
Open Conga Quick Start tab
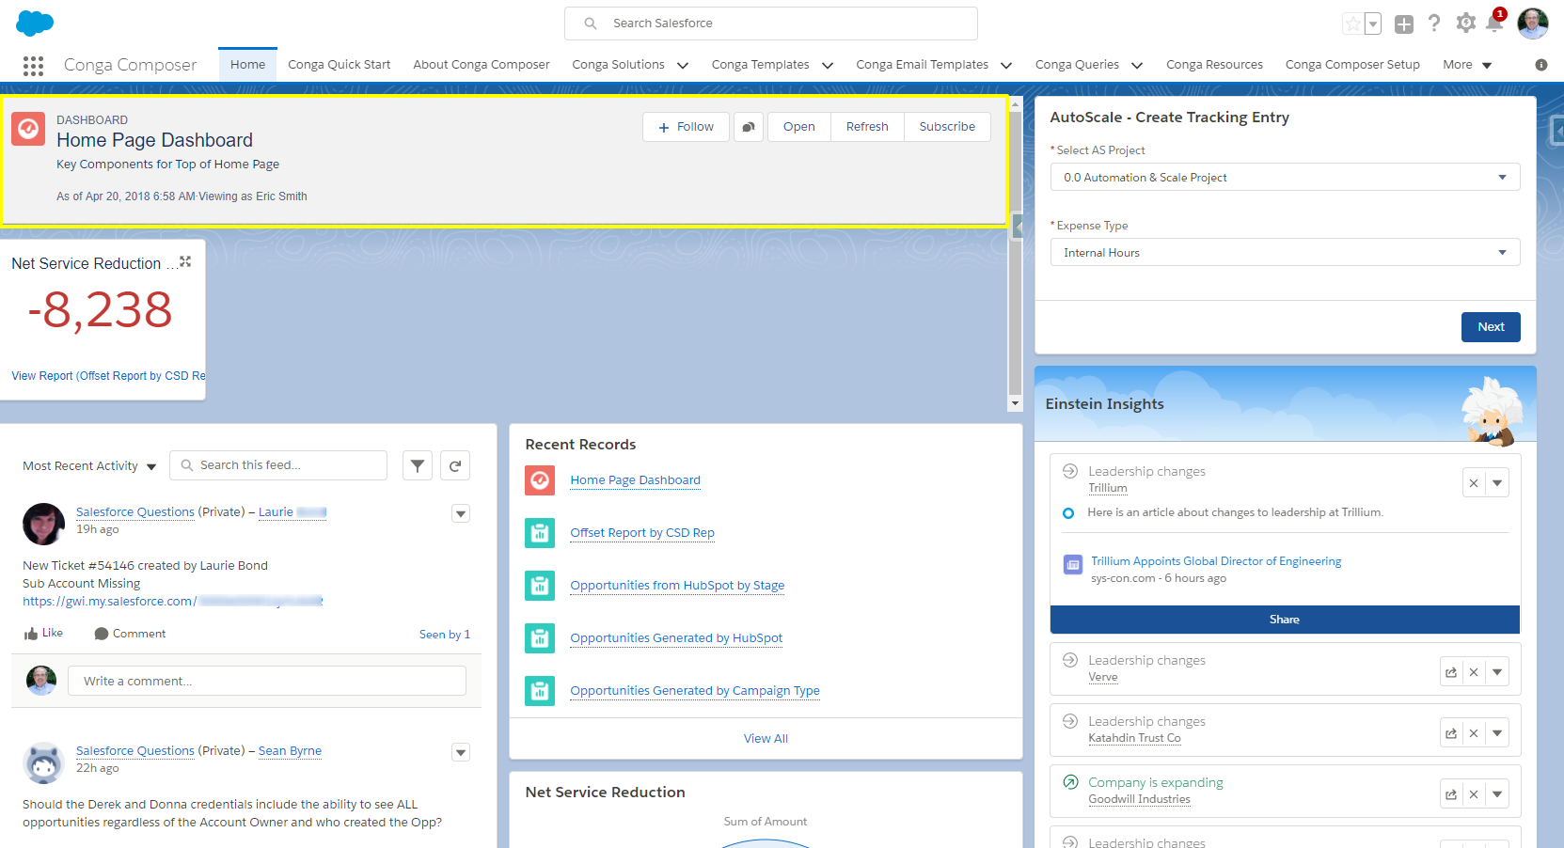[x=339, y=65]
